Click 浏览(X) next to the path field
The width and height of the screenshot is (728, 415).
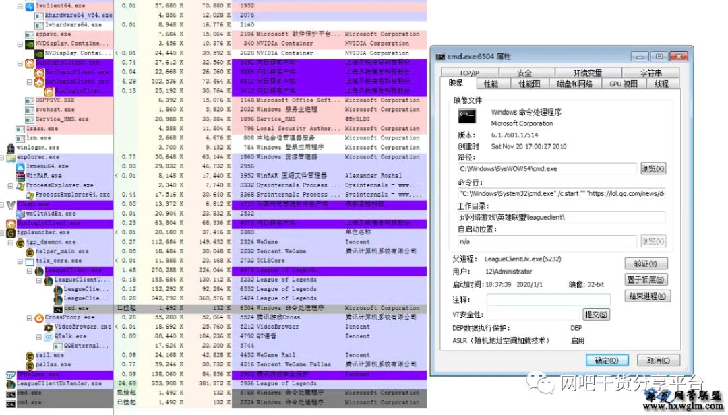click(653, 168)
